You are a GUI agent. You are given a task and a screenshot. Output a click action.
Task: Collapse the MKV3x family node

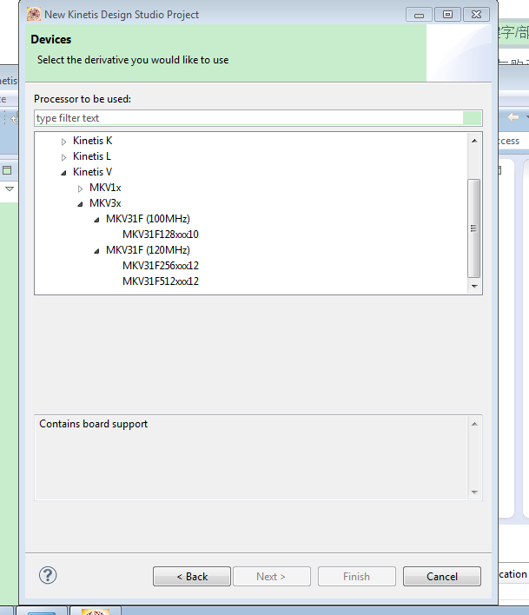click(x=81, y=204)
